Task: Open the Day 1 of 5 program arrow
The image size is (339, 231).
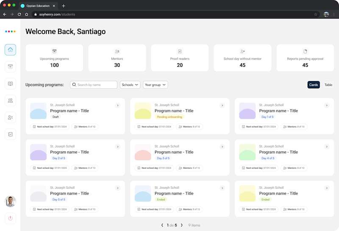Action: coord(327,106)
